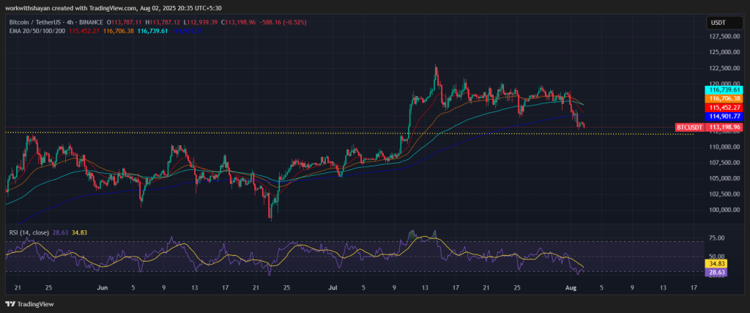Click the 75.00 RSI axis label
Viewport: 750px width, 313px height.
[716, 237]
